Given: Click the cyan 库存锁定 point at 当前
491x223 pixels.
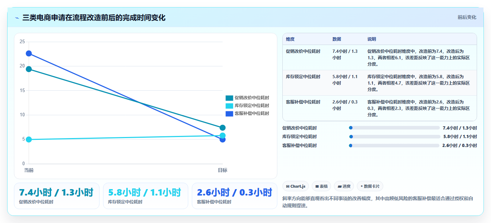Looking at the screenshot, I should 29,140.
